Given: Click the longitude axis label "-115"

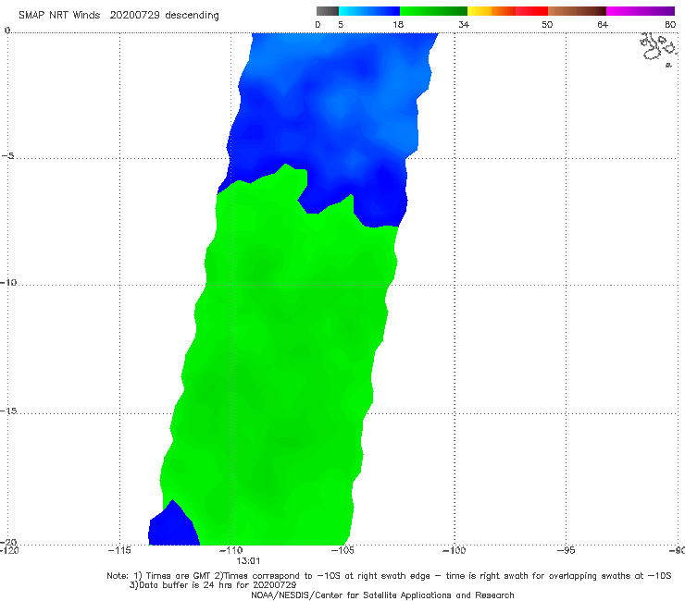Looking at the screenshot, I should [x=119, y=550].
